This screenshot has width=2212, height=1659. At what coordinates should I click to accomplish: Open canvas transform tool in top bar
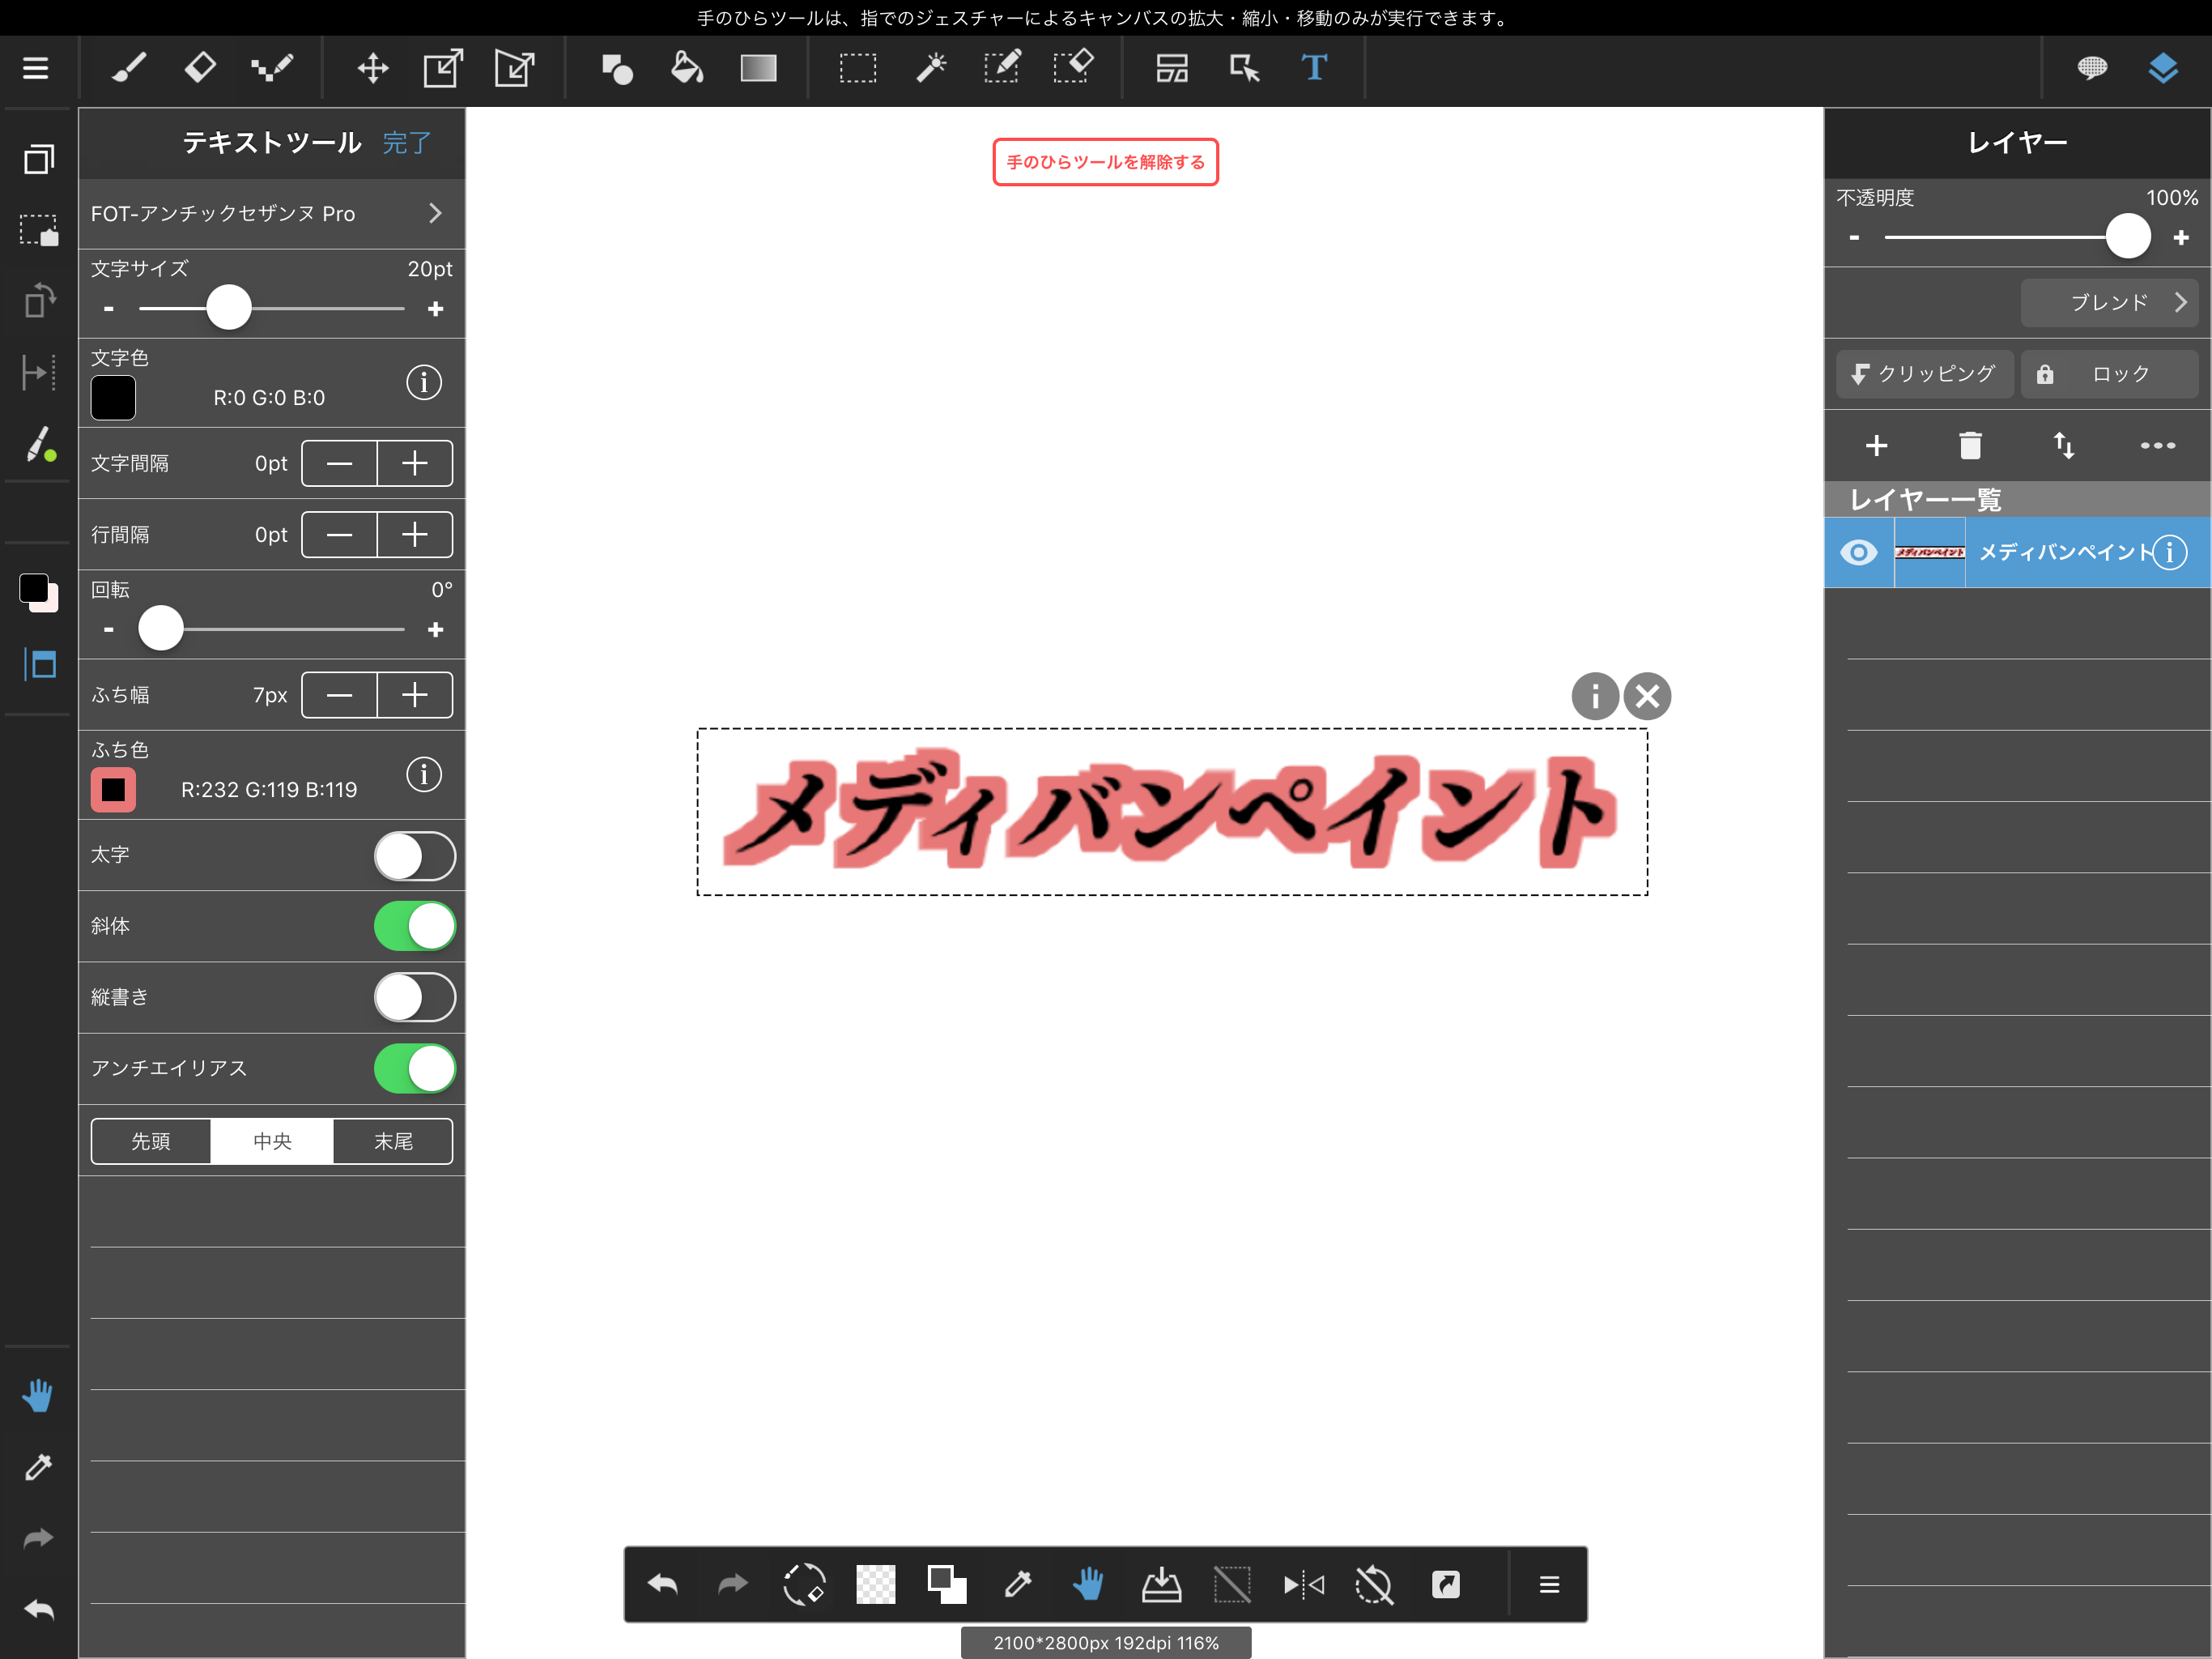pos(443,68)
